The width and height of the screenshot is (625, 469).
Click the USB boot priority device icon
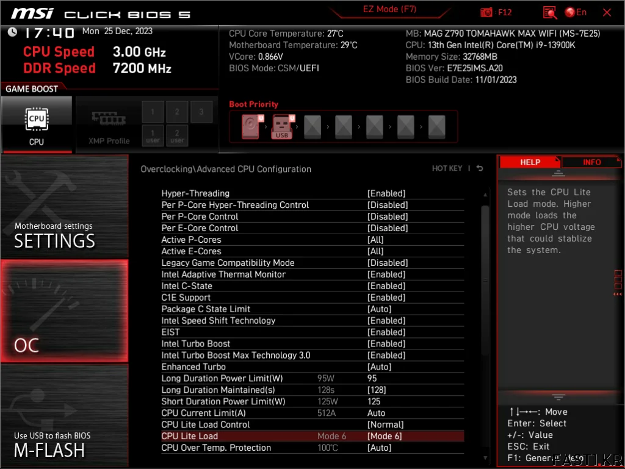(x=282, y=127)
